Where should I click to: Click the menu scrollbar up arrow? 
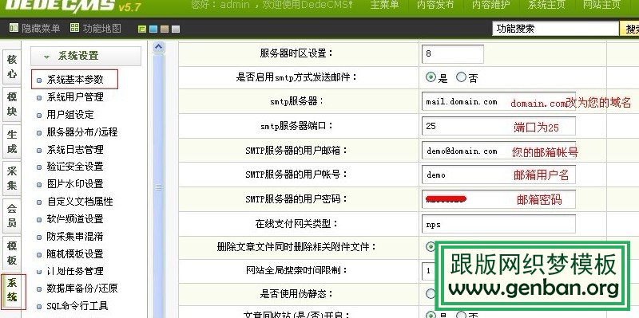coord(158,47)
